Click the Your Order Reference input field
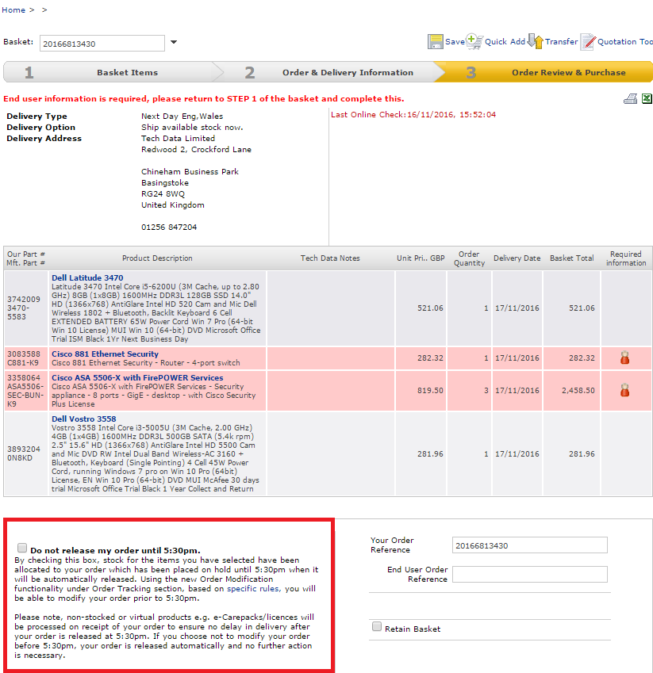Image resolution: width=653 pixels, height=673 pixels. 529,545
